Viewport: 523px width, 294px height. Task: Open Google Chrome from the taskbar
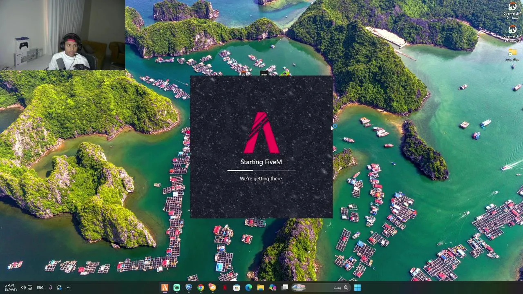pos(201,287)
